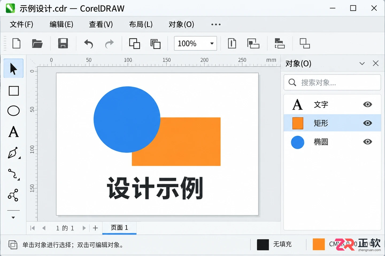Go to the previous page

coord(44,228)
